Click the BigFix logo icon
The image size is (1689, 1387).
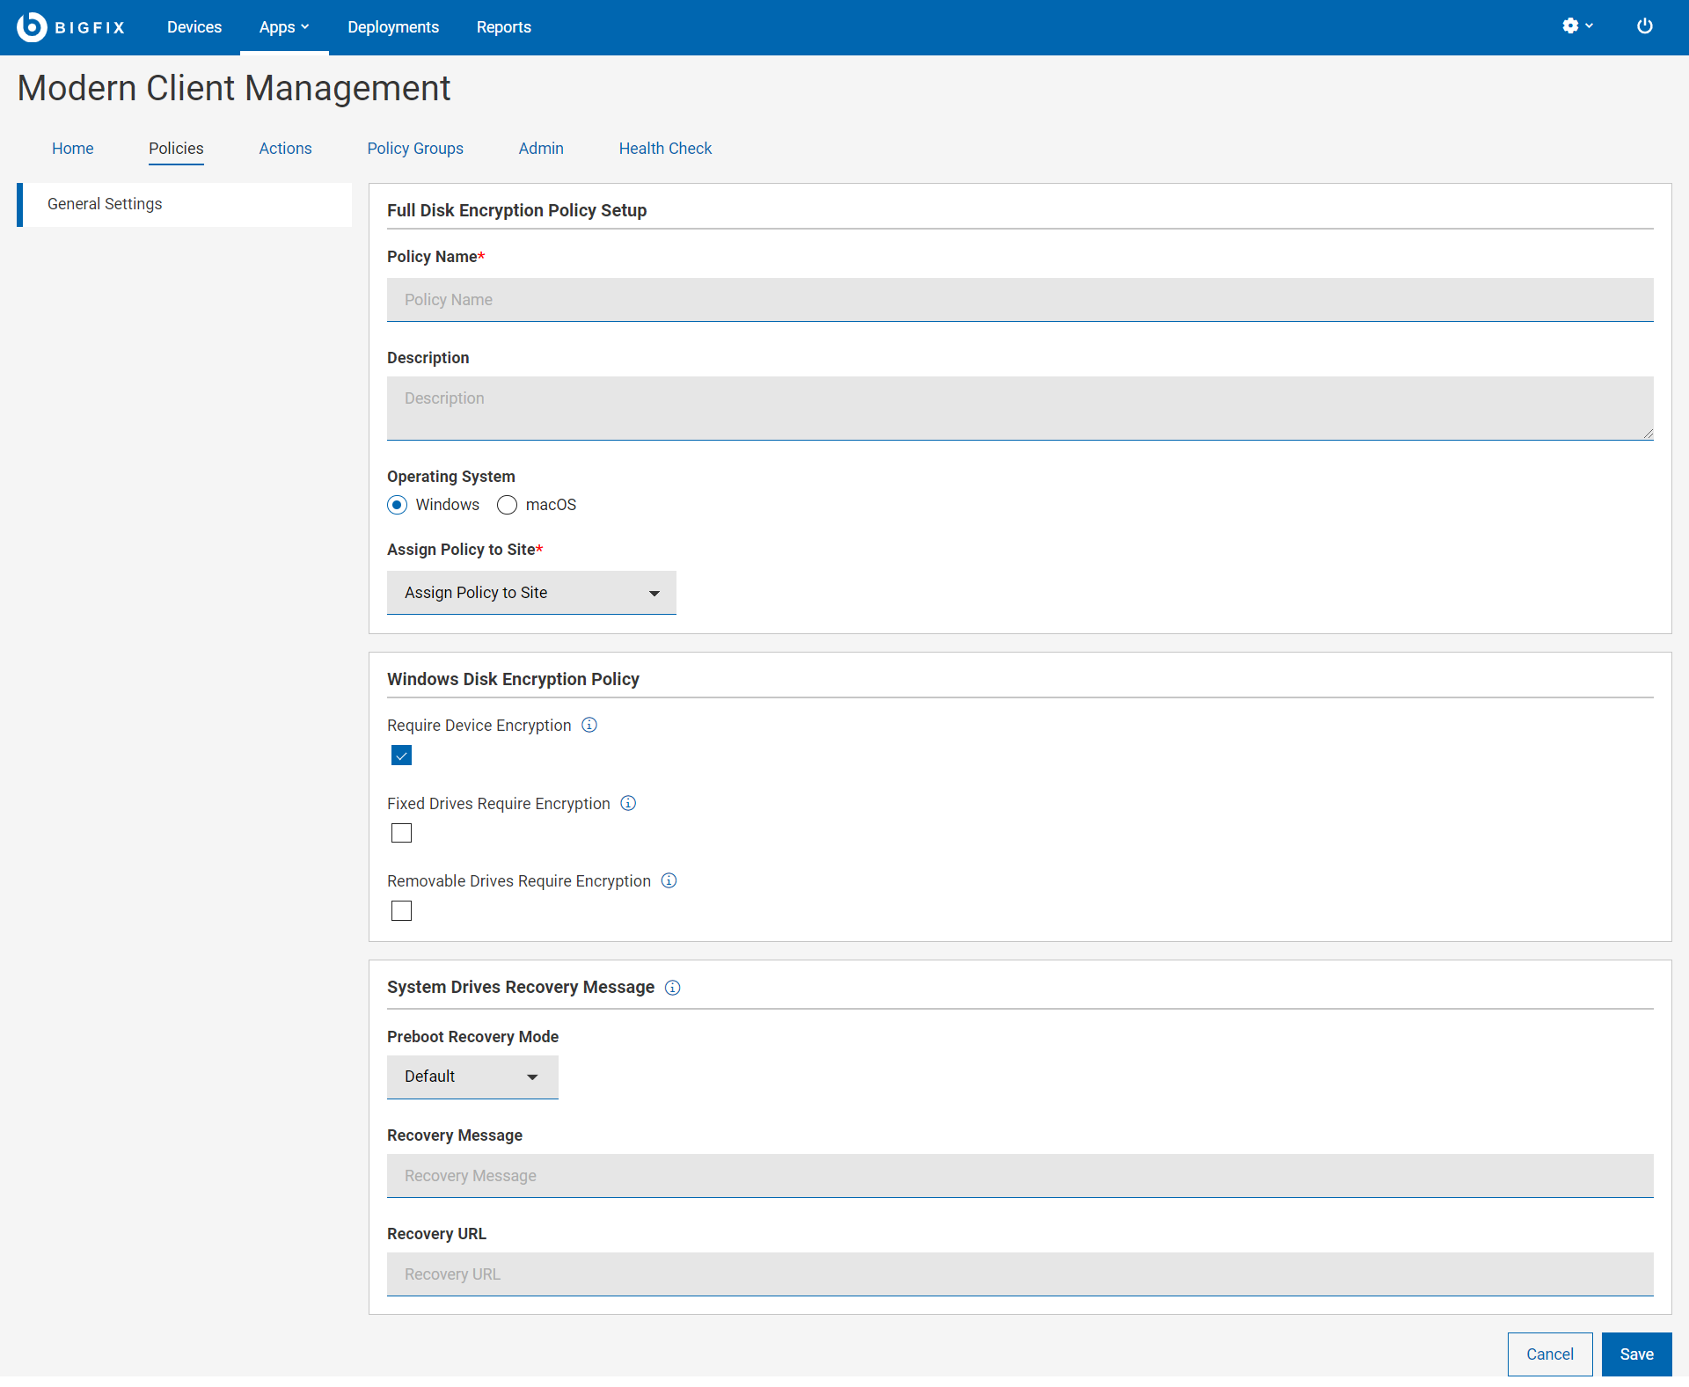(x=32, y=27)
